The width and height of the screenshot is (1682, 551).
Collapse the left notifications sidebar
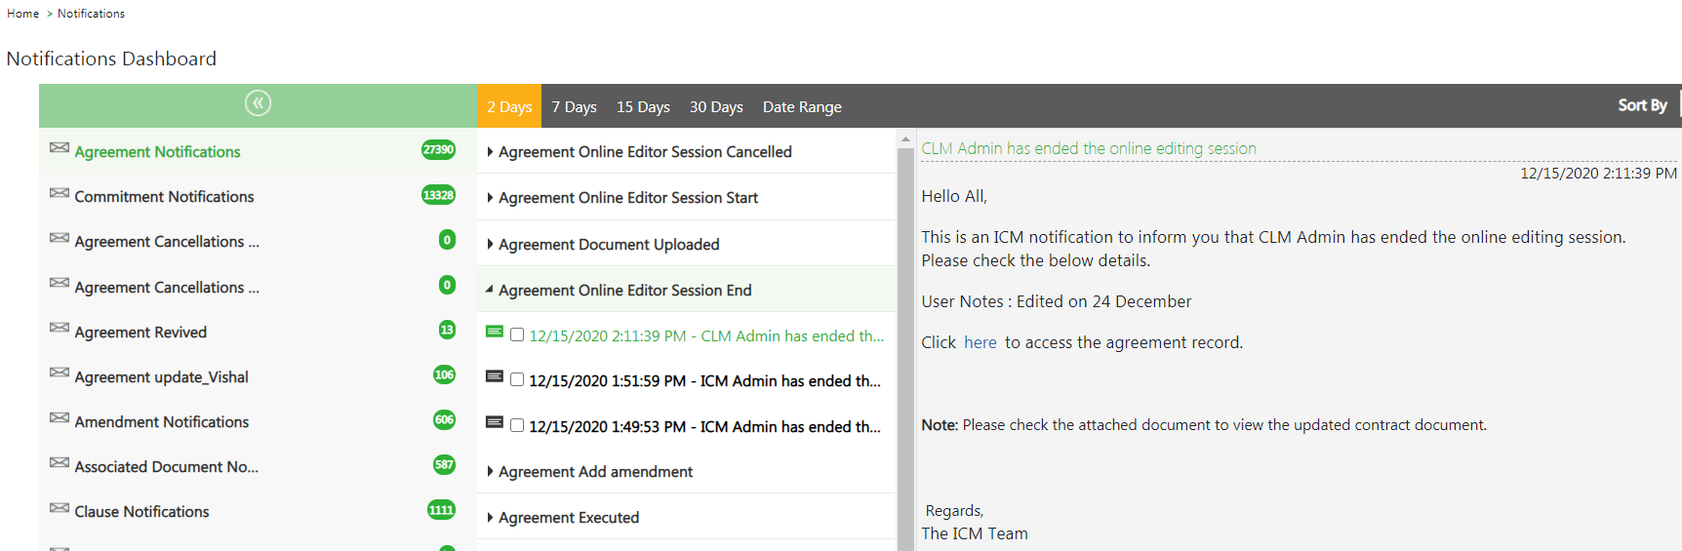coord(258,103)
